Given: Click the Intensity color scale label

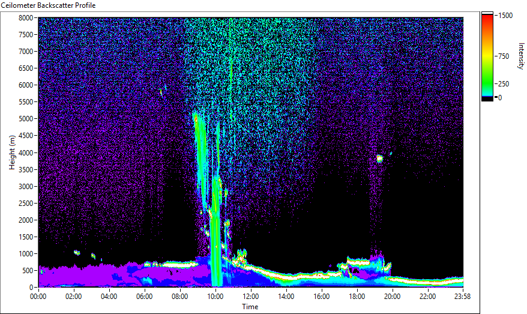Looking at the screenshot, I should tap(521, 56).
